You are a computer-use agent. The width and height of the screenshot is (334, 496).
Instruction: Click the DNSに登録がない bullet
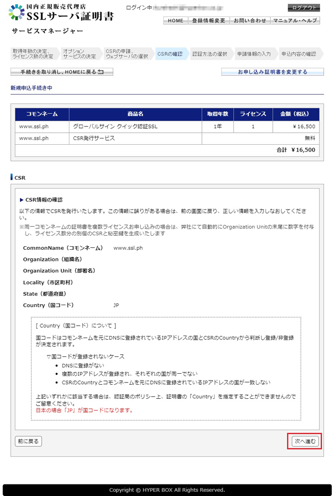click(83, 365)
